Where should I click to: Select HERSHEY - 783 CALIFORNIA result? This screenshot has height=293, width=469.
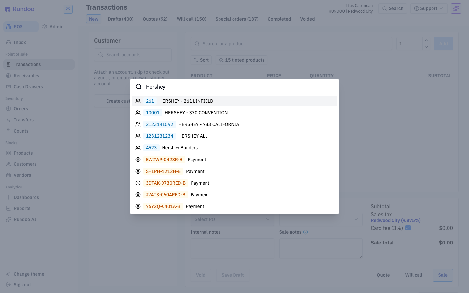point(234,124)
